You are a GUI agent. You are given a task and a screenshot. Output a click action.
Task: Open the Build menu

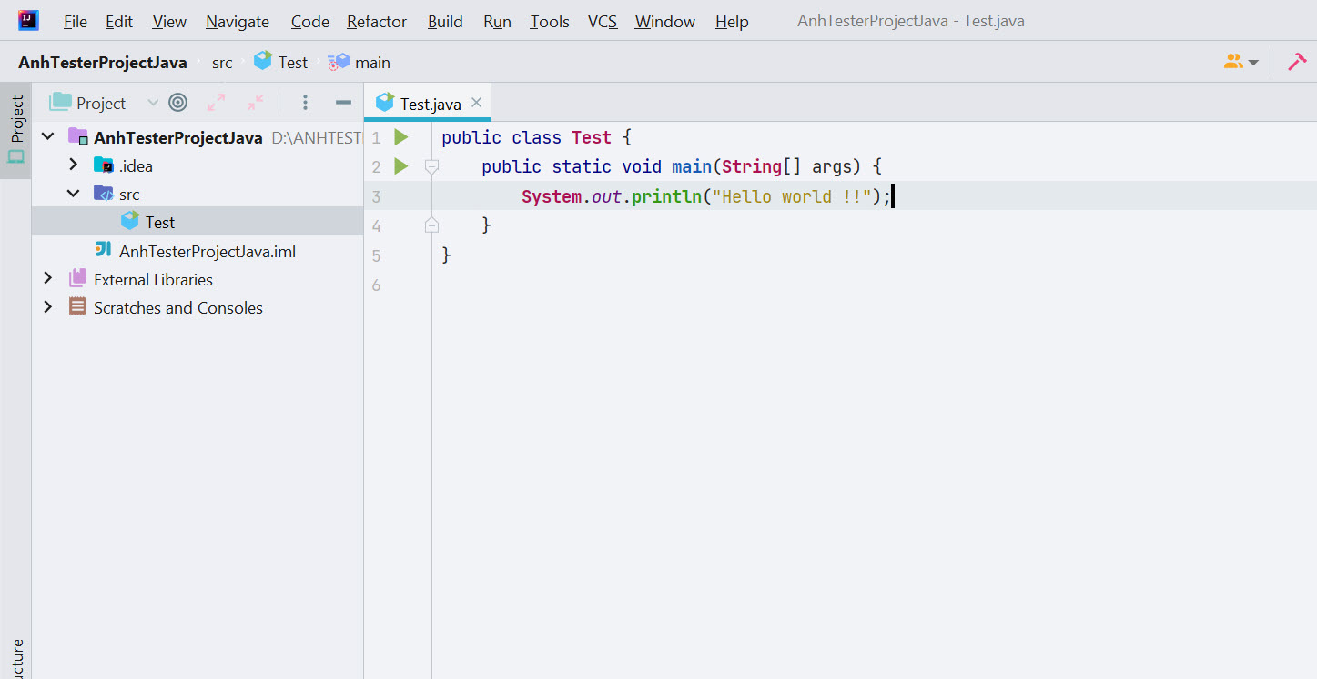(445, 22)
